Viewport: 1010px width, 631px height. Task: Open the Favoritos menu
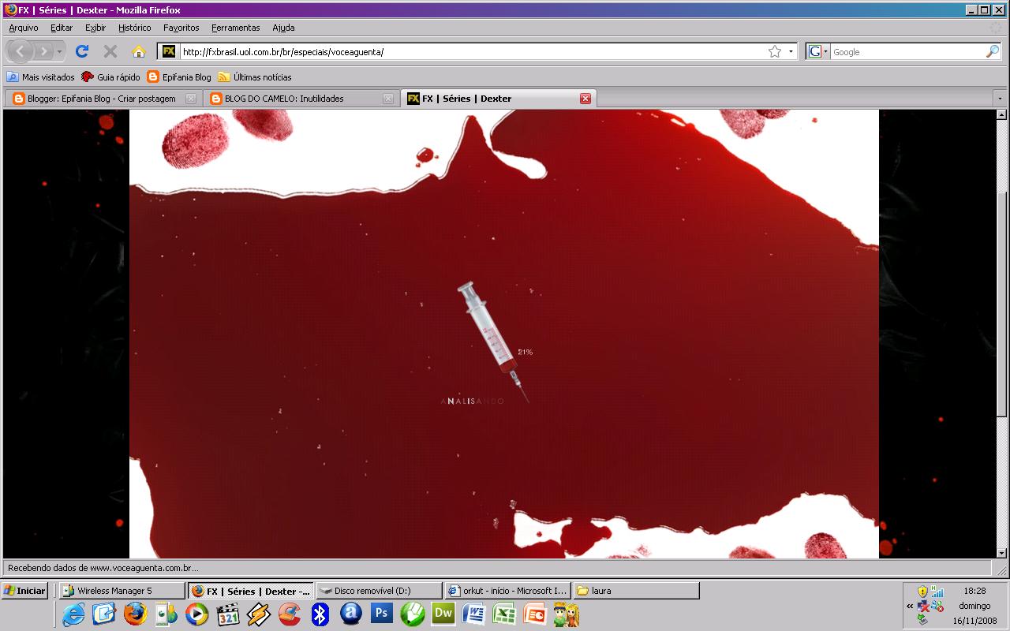click(x=181, y=28)
